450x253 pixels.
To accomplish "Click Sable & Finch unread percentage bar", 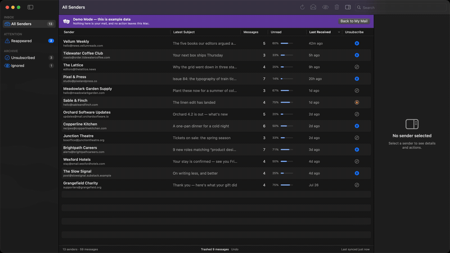I will tap(287, 102).
